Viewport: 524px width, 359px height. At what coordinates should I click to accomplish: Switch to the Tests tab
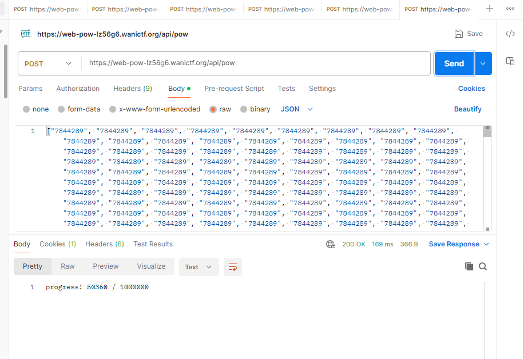287,89
